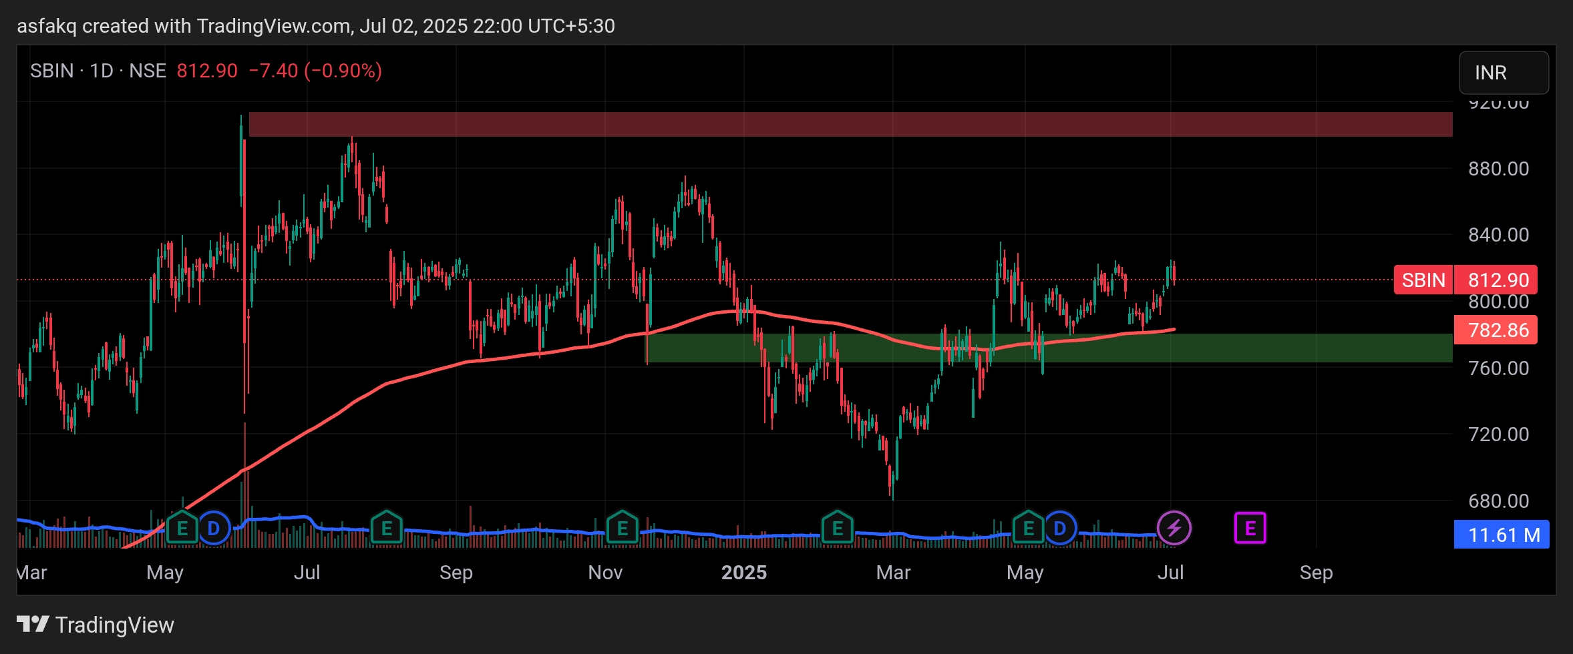1573x654 pixels.
Task: Click the 680.00 price axis label
Action: (x=1498, y=501)
